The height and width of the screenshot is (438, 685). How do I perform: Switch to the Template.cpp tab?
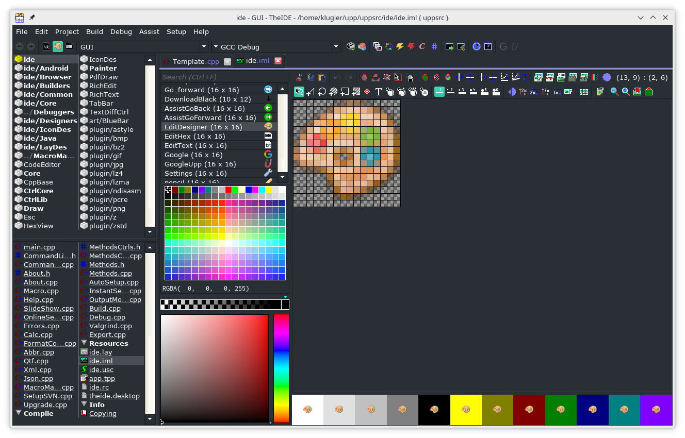click(x=195, y=61)
